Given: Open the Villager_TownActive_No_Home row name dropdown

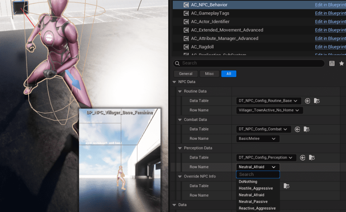Looking at the screenshot, I should point(269,110).
